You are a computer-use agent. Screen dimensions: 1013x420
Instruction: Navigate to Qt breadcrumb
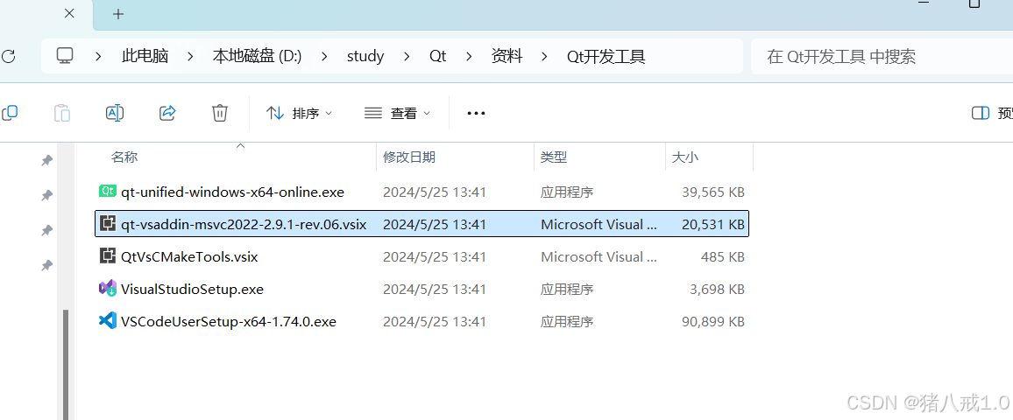tap(438, 57)
